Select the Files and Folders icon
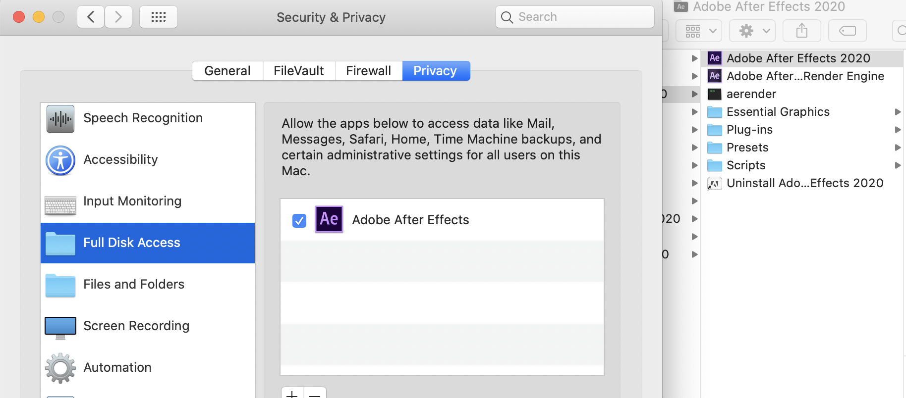The image size is (906, 398). click(59, 285)
